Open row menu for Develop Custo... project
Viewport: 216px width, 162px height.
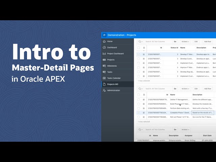tap(144, 59)
